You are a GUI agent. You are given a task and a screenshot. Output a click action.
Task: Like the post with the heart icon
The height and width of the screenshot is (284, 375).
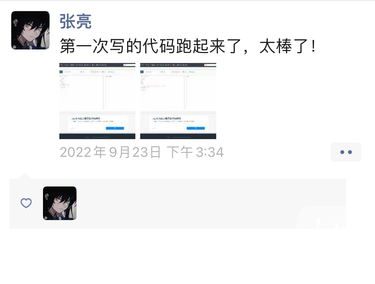(26, 203)
